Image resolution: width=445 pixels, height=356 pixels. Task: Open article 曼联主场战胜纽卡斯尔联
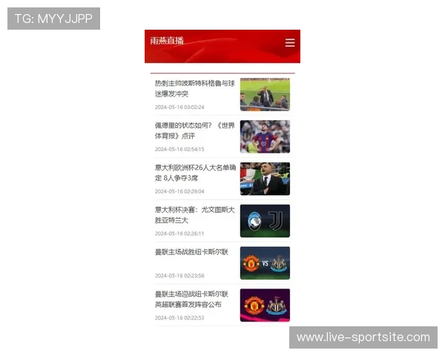(x=191, y=252)
